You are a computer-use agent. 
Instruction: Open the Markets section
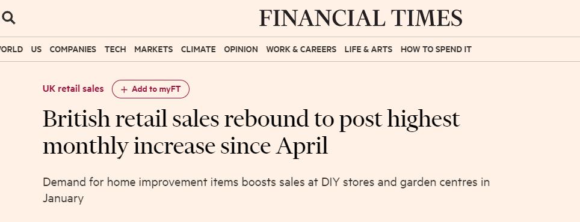(153, 49)
